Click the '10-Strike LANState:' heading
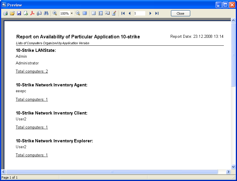 [36, 50]
